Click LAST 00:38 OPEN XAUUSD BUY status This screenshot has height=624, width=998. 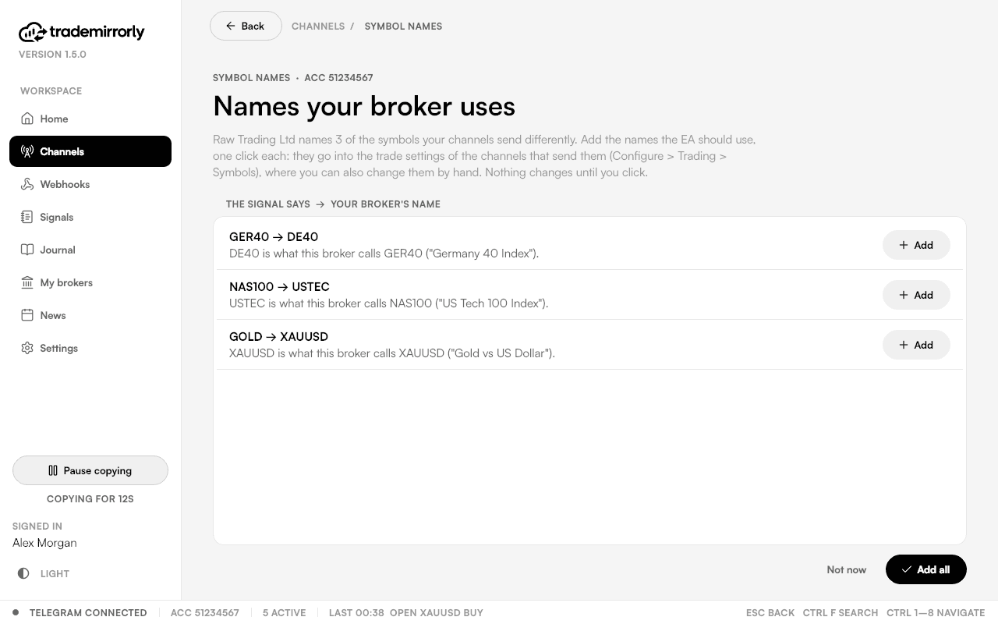coord(406,612)
